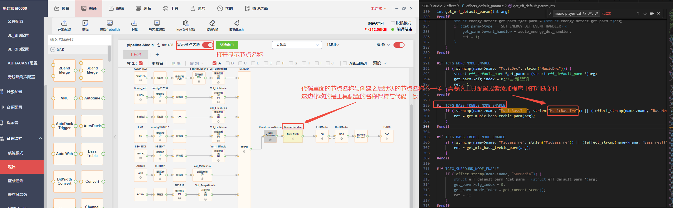Add a new tab with the plus button
Image resolution: width=673 pixels, height=208 pixels.
[157, 55]
